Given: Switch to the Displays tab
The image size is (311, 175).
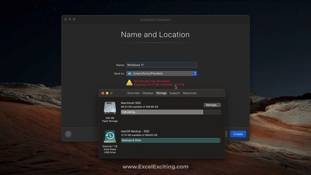Looking at the screenshot, I should click(x=148, y=93).
